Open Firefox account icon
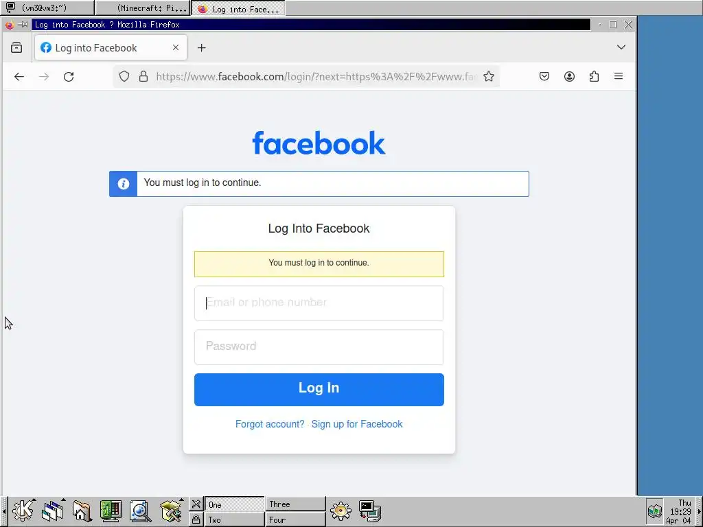This screenshot has height=527, width=703. point(569,77)
